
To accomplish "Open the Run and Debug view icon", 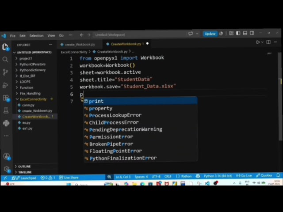I will pyautogui.click(x=5, y=85).
